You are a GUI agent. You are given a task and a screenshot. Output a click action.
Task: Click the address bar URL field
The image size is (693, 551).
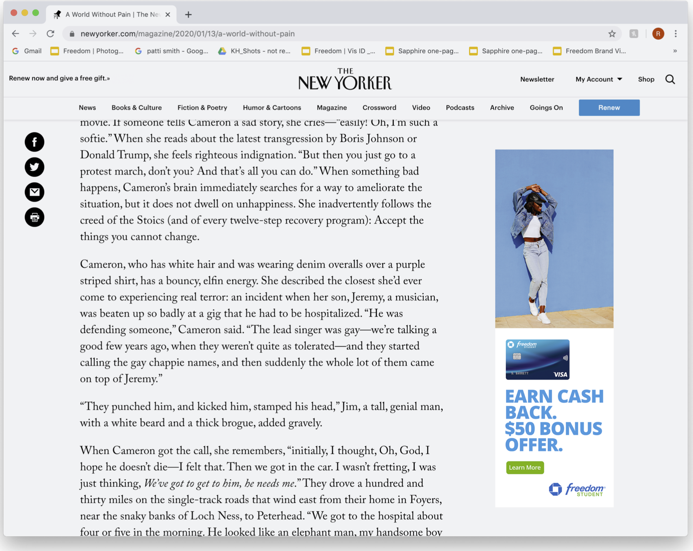[308, 34]
